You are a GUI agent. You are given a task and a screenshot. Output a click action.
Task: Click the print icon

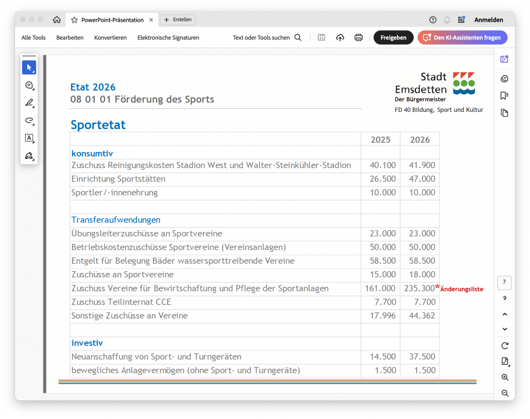(358, 37)
